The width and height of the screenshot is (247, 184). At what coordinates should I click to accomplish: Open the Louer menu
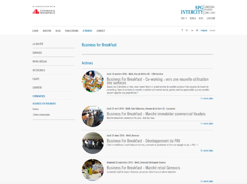coord(35,31)
